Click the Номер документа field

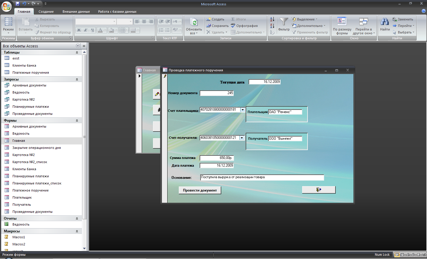[217, 93]
